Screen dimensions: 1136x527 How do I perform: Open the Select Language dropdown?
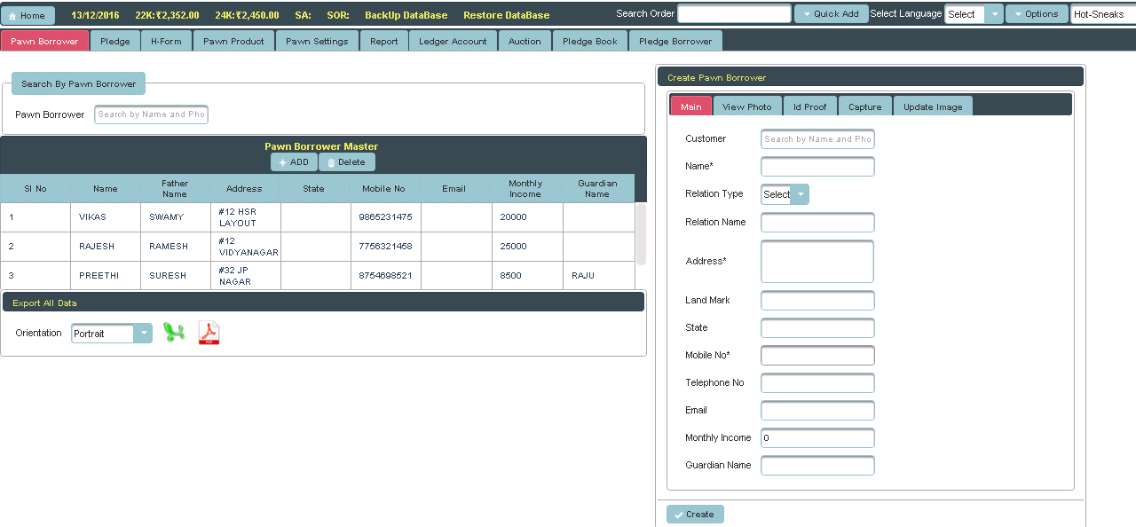974,14
